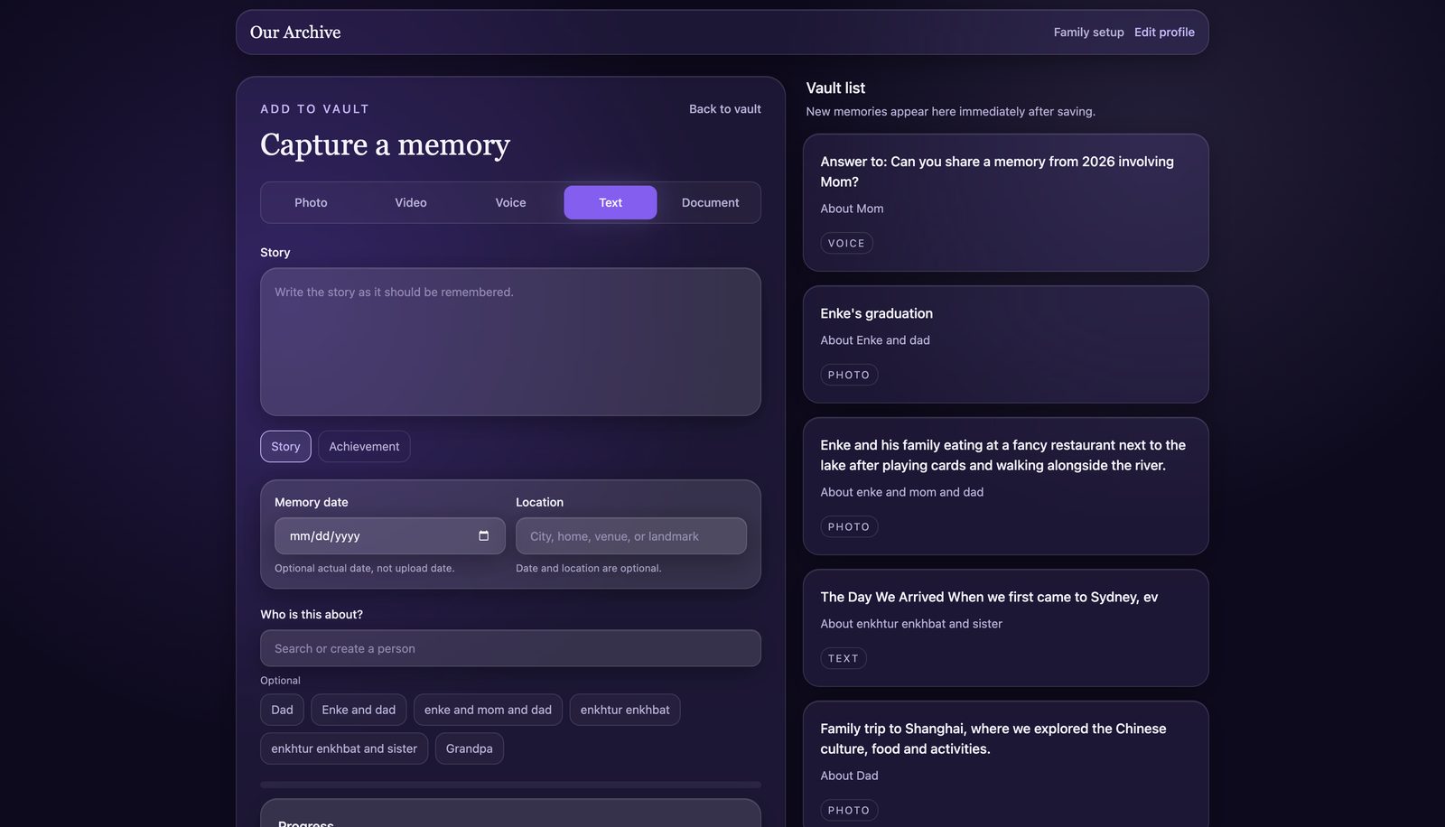Click the About Enke and dad subtitle
Viewport: 1445px width, 827px height.
pos(875,340)
